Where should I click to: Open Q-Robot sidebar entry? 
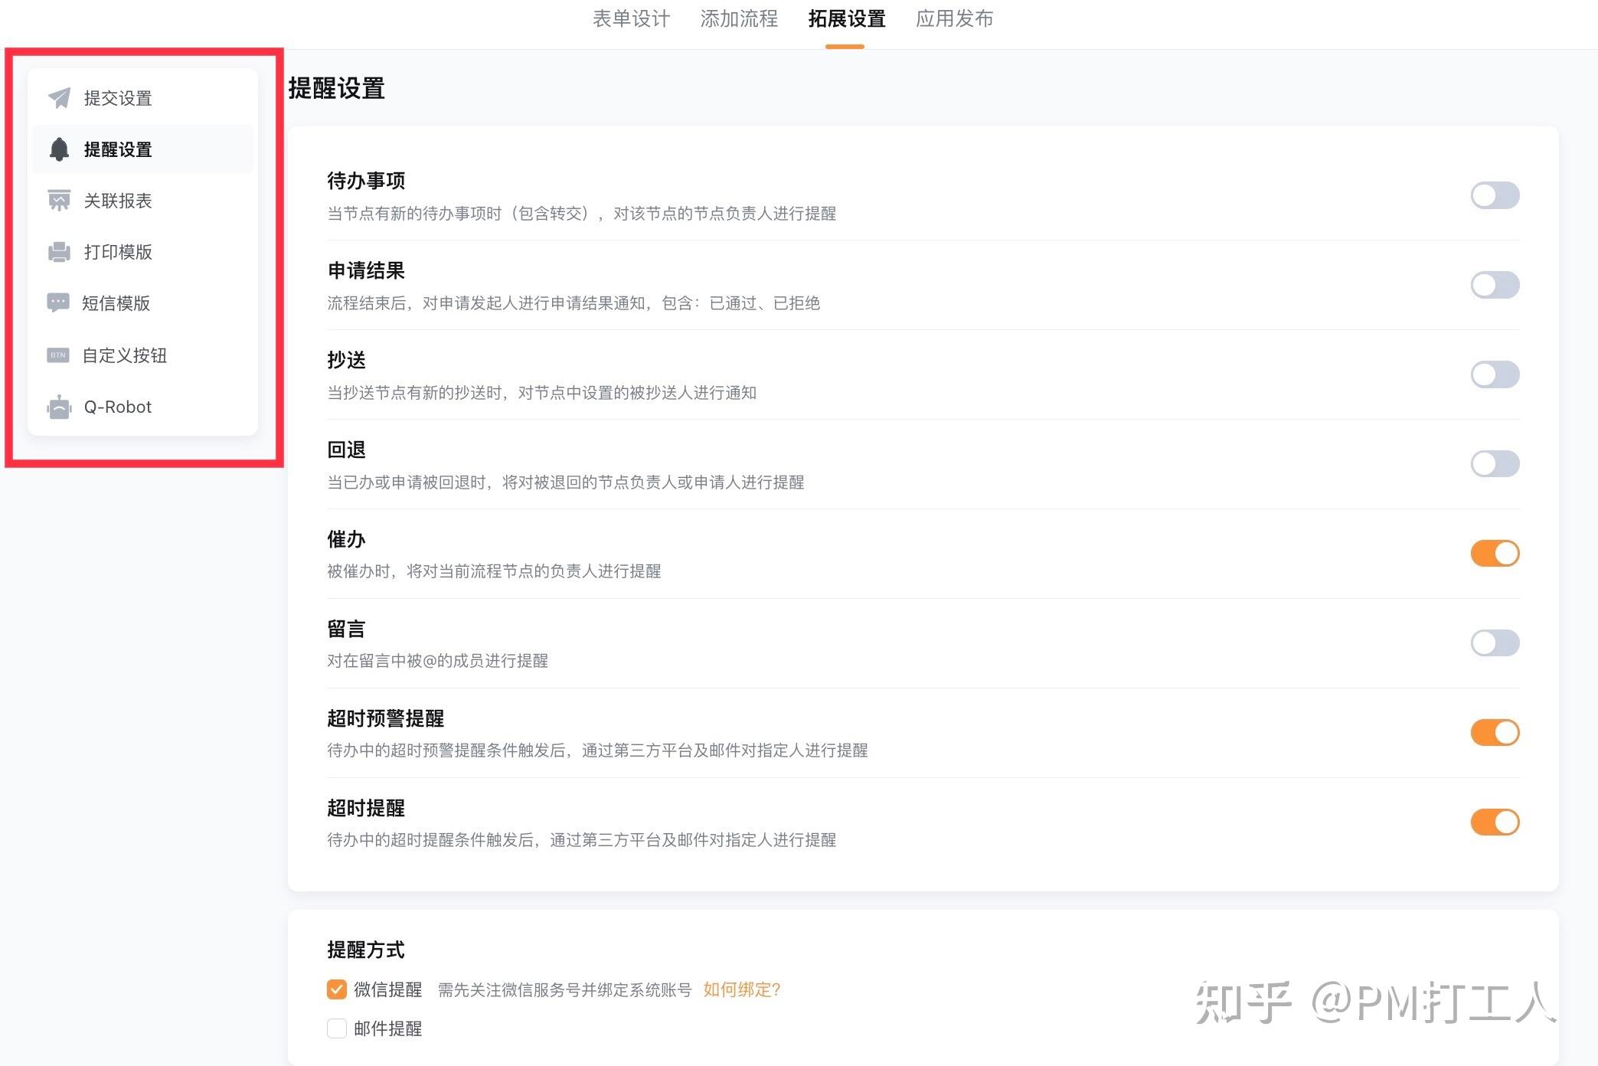tap(142, 407)
